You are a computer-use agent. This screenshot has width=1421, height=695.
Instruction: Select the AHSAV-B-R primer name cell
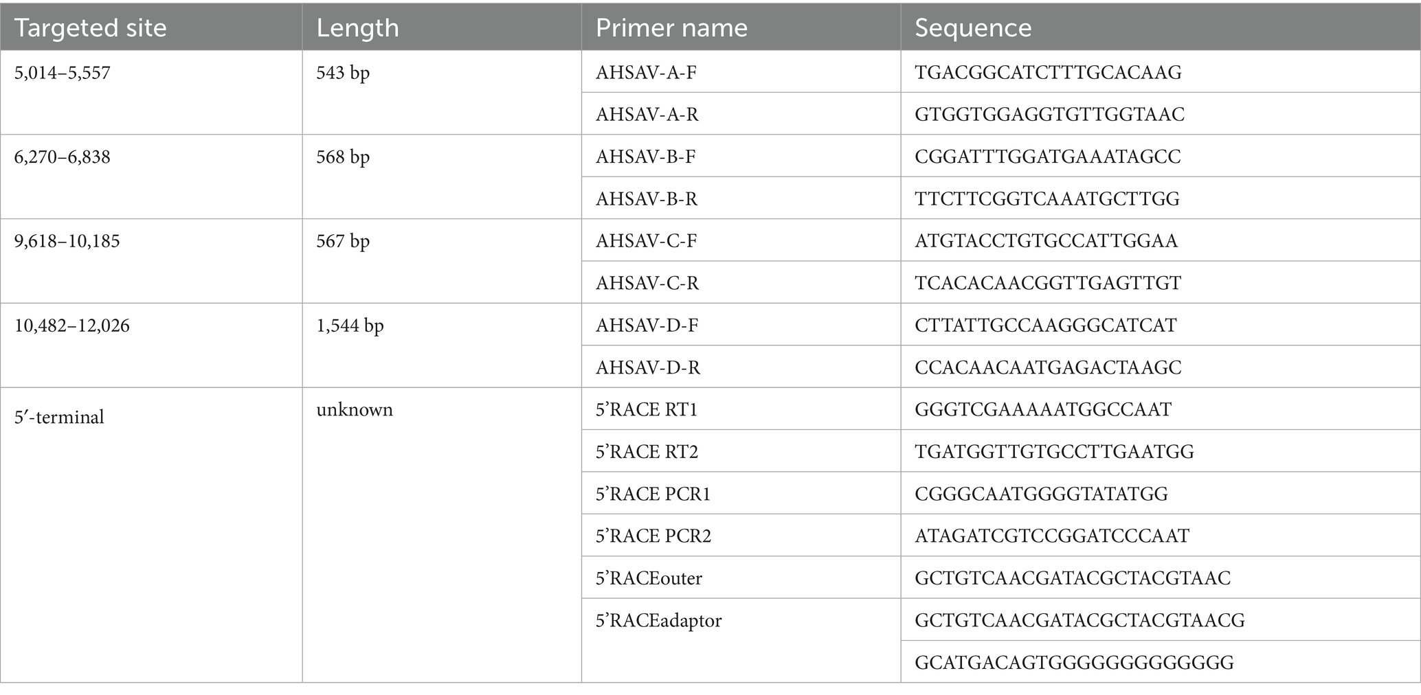click(x=741, y=198)
